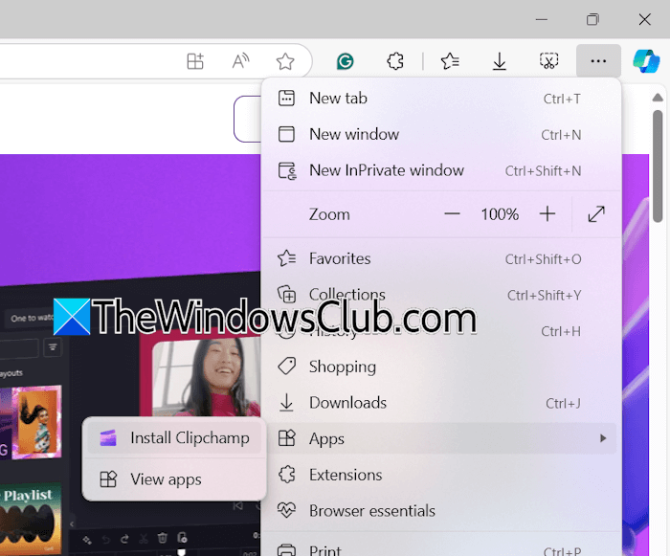Open the Grammarly extension icon
The height and width of the screenshot is (556, 670).
tap(345, 61)
